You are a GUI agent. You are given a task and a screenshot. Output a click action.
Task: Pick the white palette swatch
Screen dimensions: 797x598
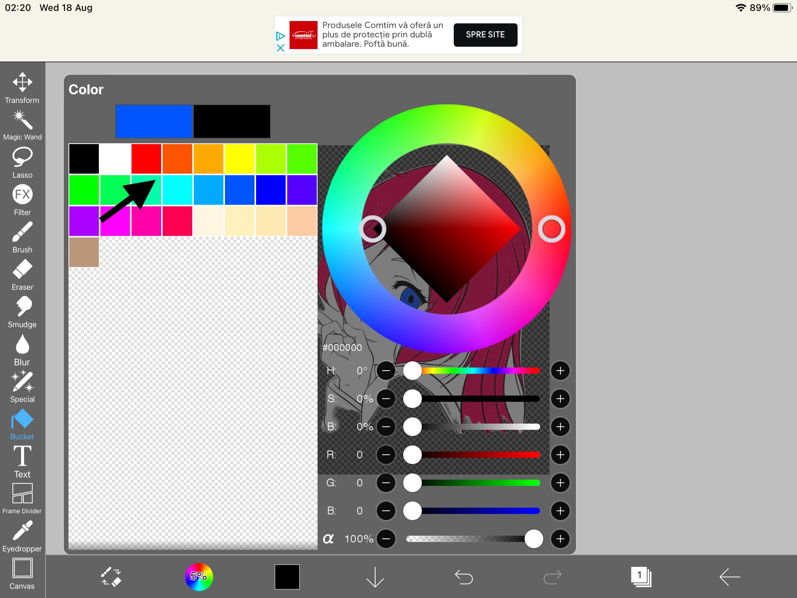tap(115, 159)
